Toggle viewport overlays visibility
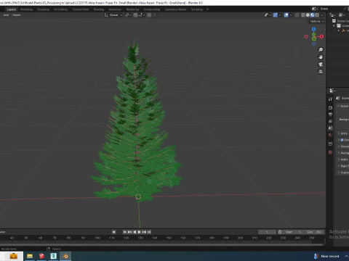The width and height of the screenshot is (349, 261). 286,15
